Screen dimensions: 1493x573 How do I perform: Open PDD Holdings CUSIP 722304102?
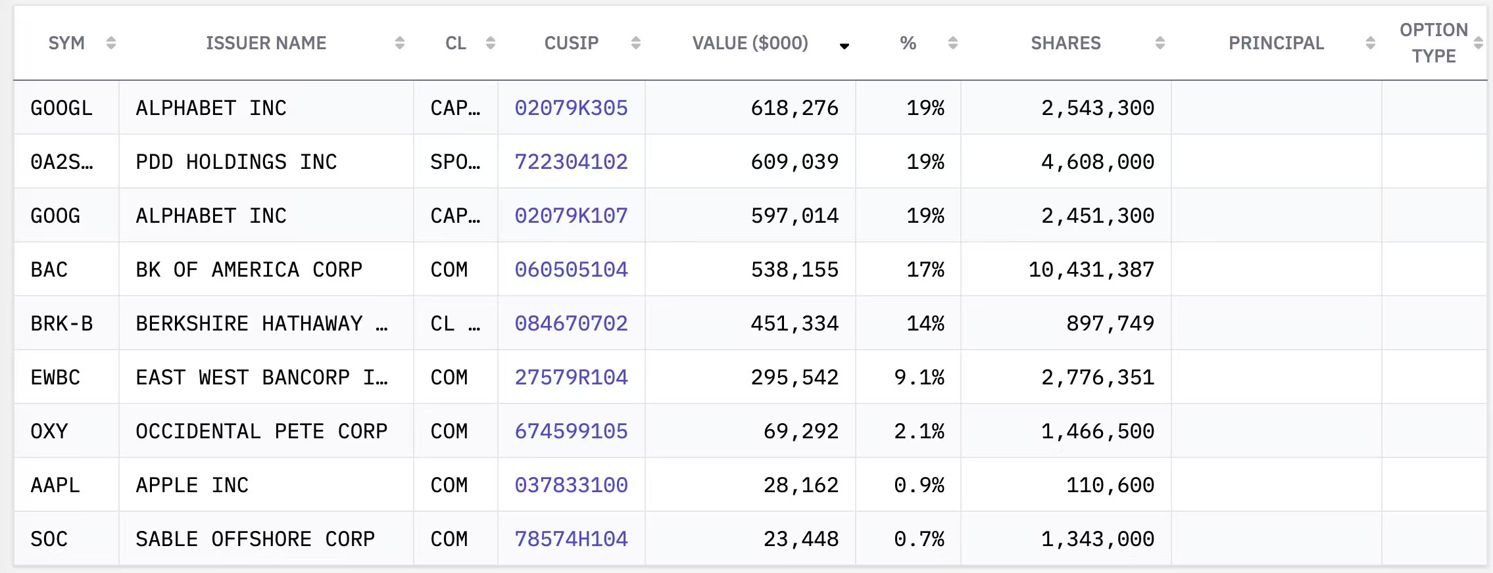[x=571, y=162]
